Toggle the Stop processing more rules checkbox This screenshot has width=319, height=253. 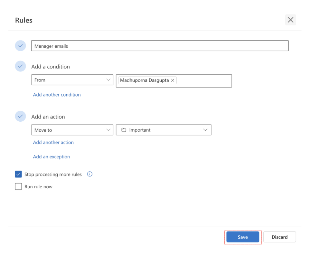18,174
